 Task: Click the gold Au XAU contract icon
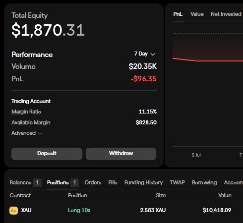(13, 211)
